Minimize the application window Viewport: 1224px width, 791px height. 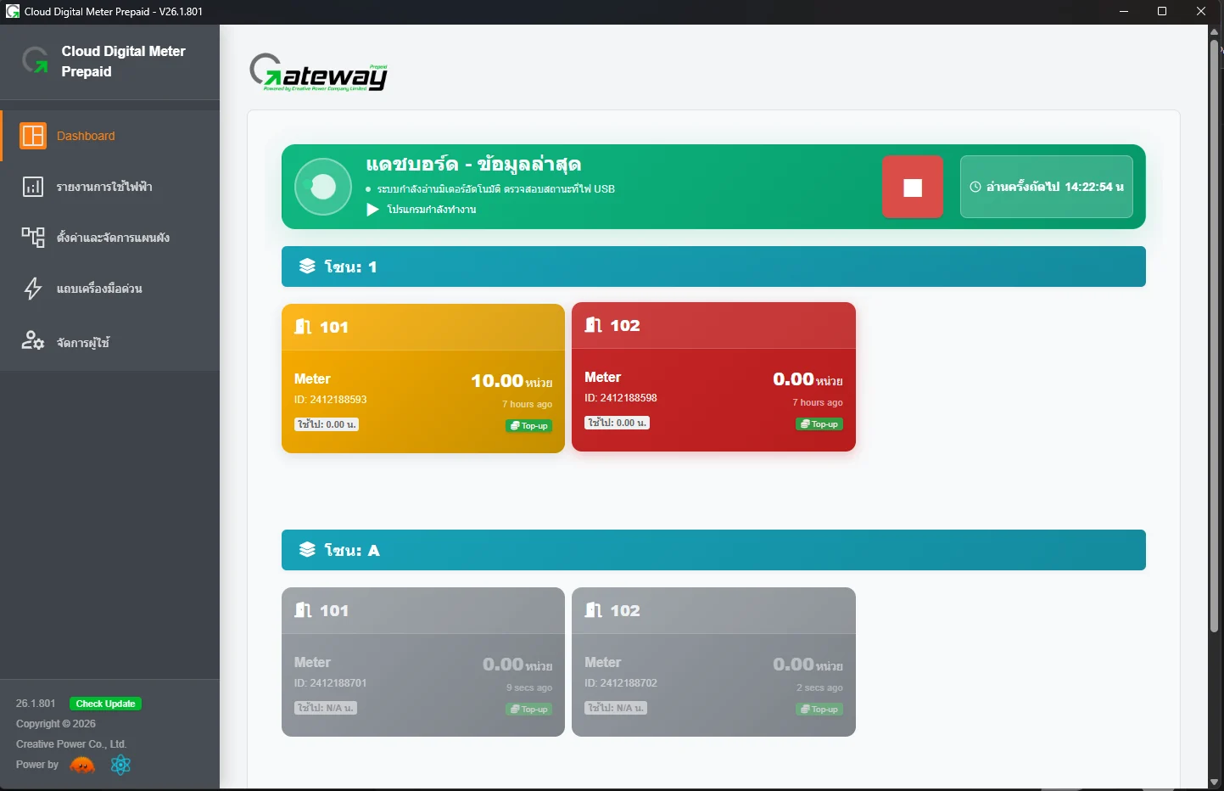click(1123, 12)
